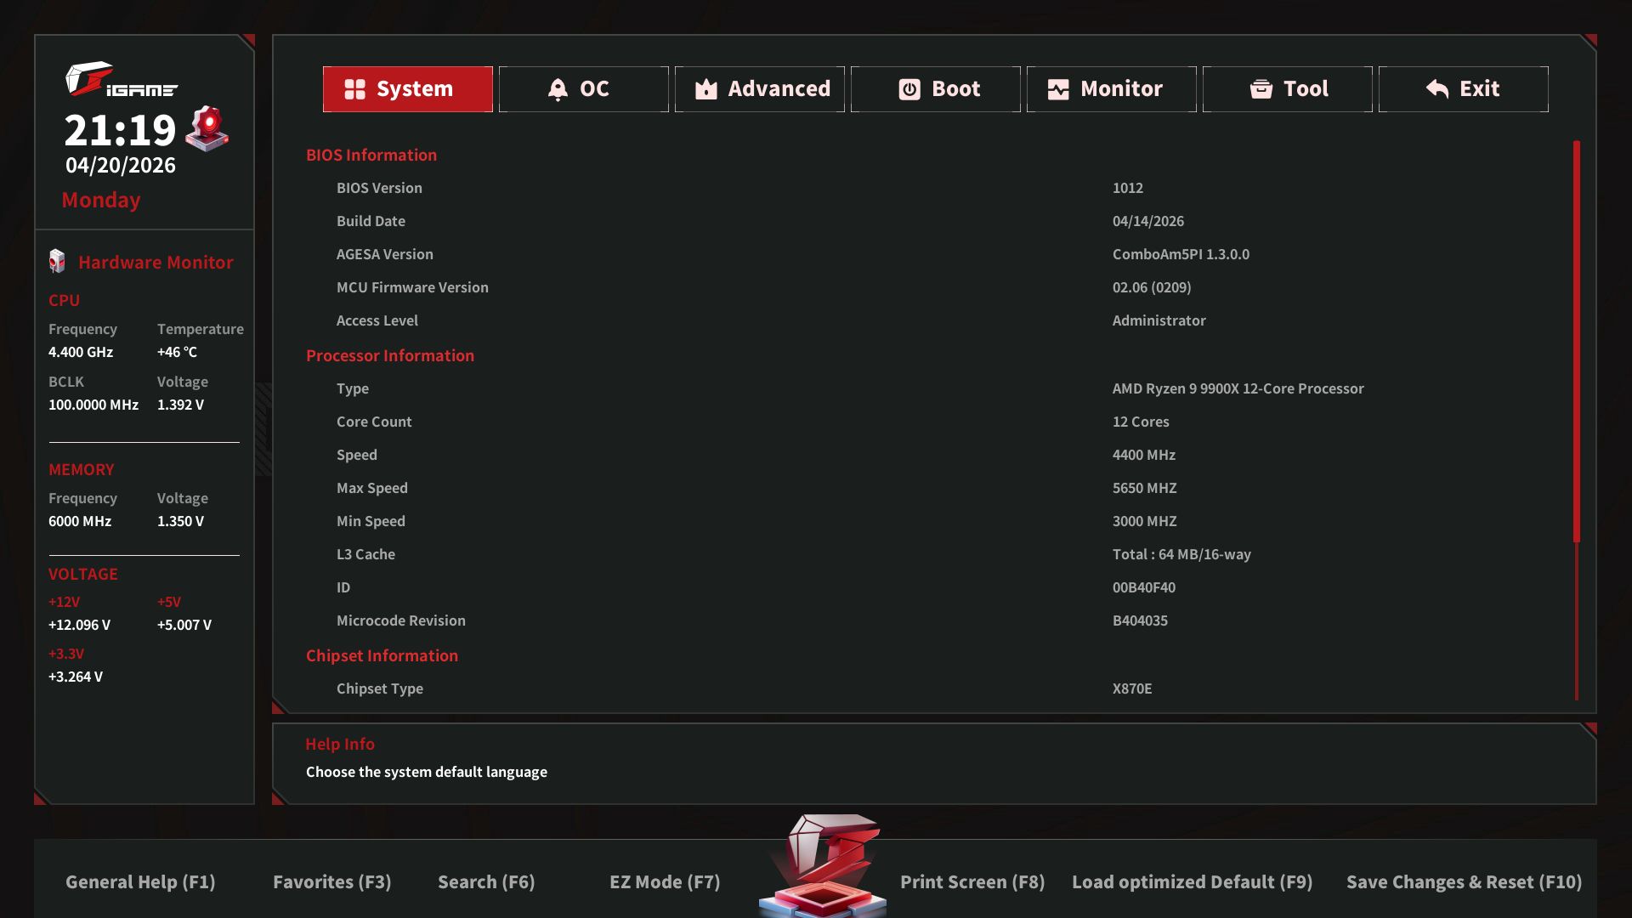Click the System tab grid icon

click(x=354, y=89)
